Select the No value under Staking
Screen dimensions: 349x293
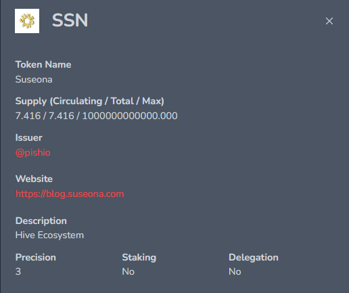pyautogui.click(x=129, y=271)
